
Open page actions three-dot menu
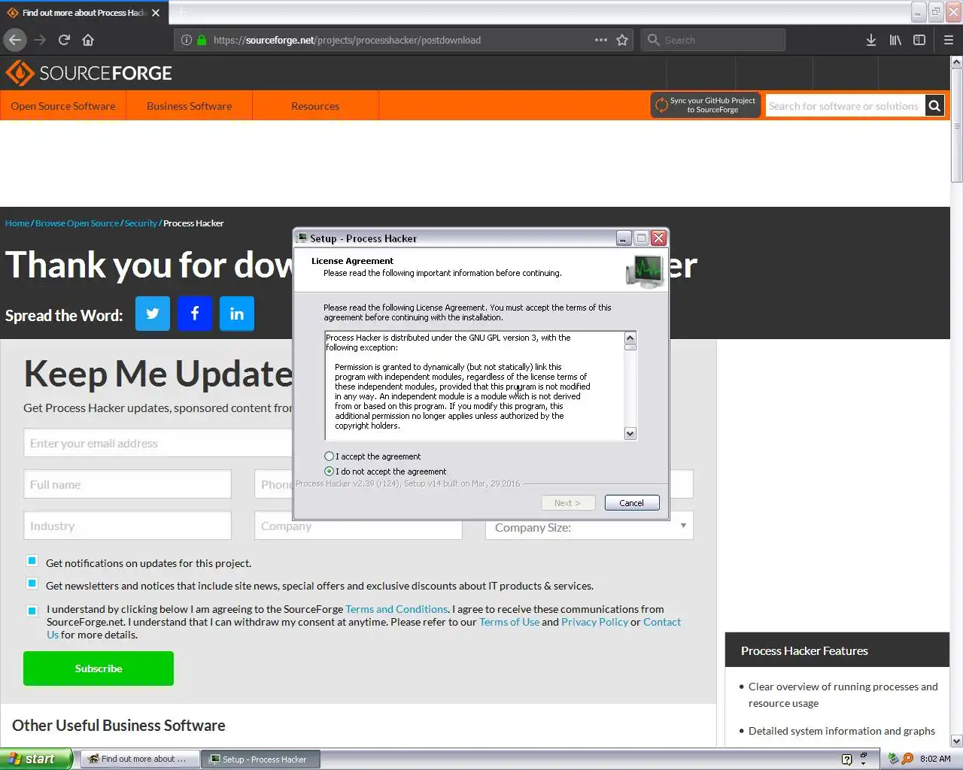(600, 40)
